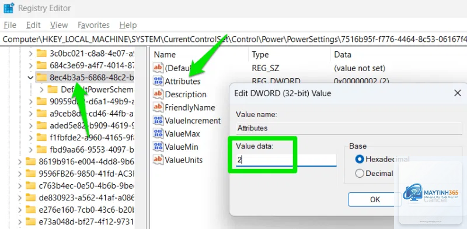Viewport: 467px width, 229px height.
Task: Click the Value name field showing Attributes
Action: 348,128
